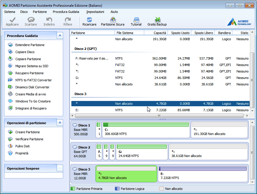Image resolution: width=257 pixels, height=194 pixels.
Task: Open NTFS to FAT32 Converter
Action: coord(33,80)
